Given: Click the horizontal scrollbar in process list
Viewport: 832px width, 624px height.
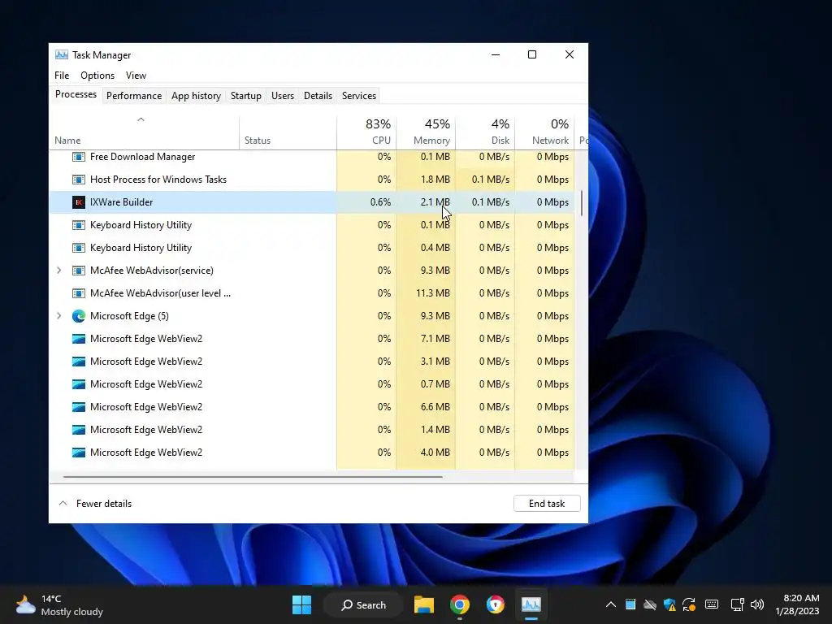Looking at the screenshot, I should pyautogui.click(x=253, y=477).
